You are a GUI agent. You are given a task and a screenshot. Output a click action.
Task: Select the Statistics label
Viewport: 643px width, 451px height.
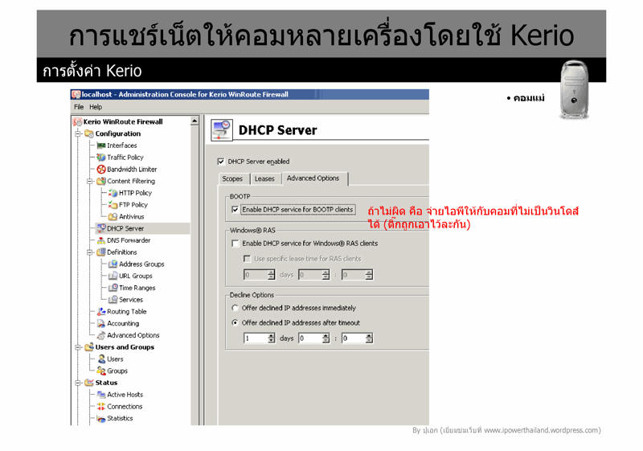120,419
